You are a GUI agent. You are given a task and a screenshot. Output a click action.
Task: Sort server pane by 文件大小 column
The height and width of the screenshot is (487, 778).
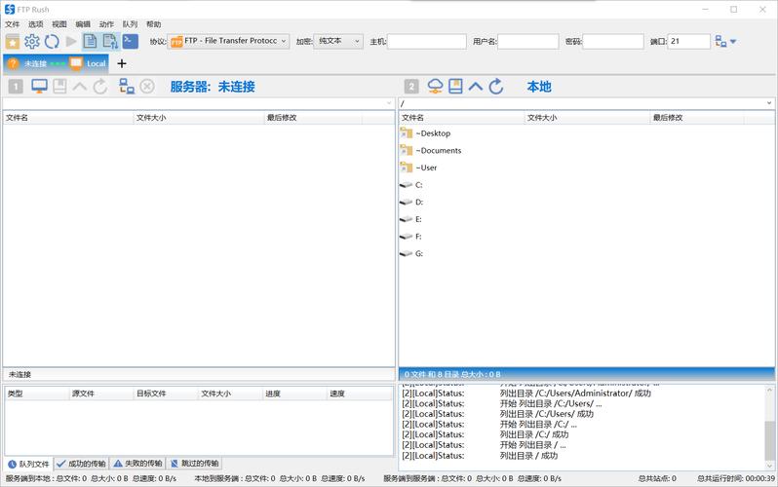[199, 118]
